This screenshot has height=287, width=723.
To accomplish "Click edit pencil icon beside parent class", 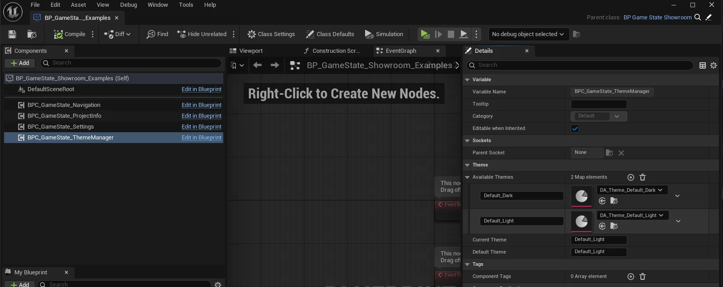I will coord(709,18).
